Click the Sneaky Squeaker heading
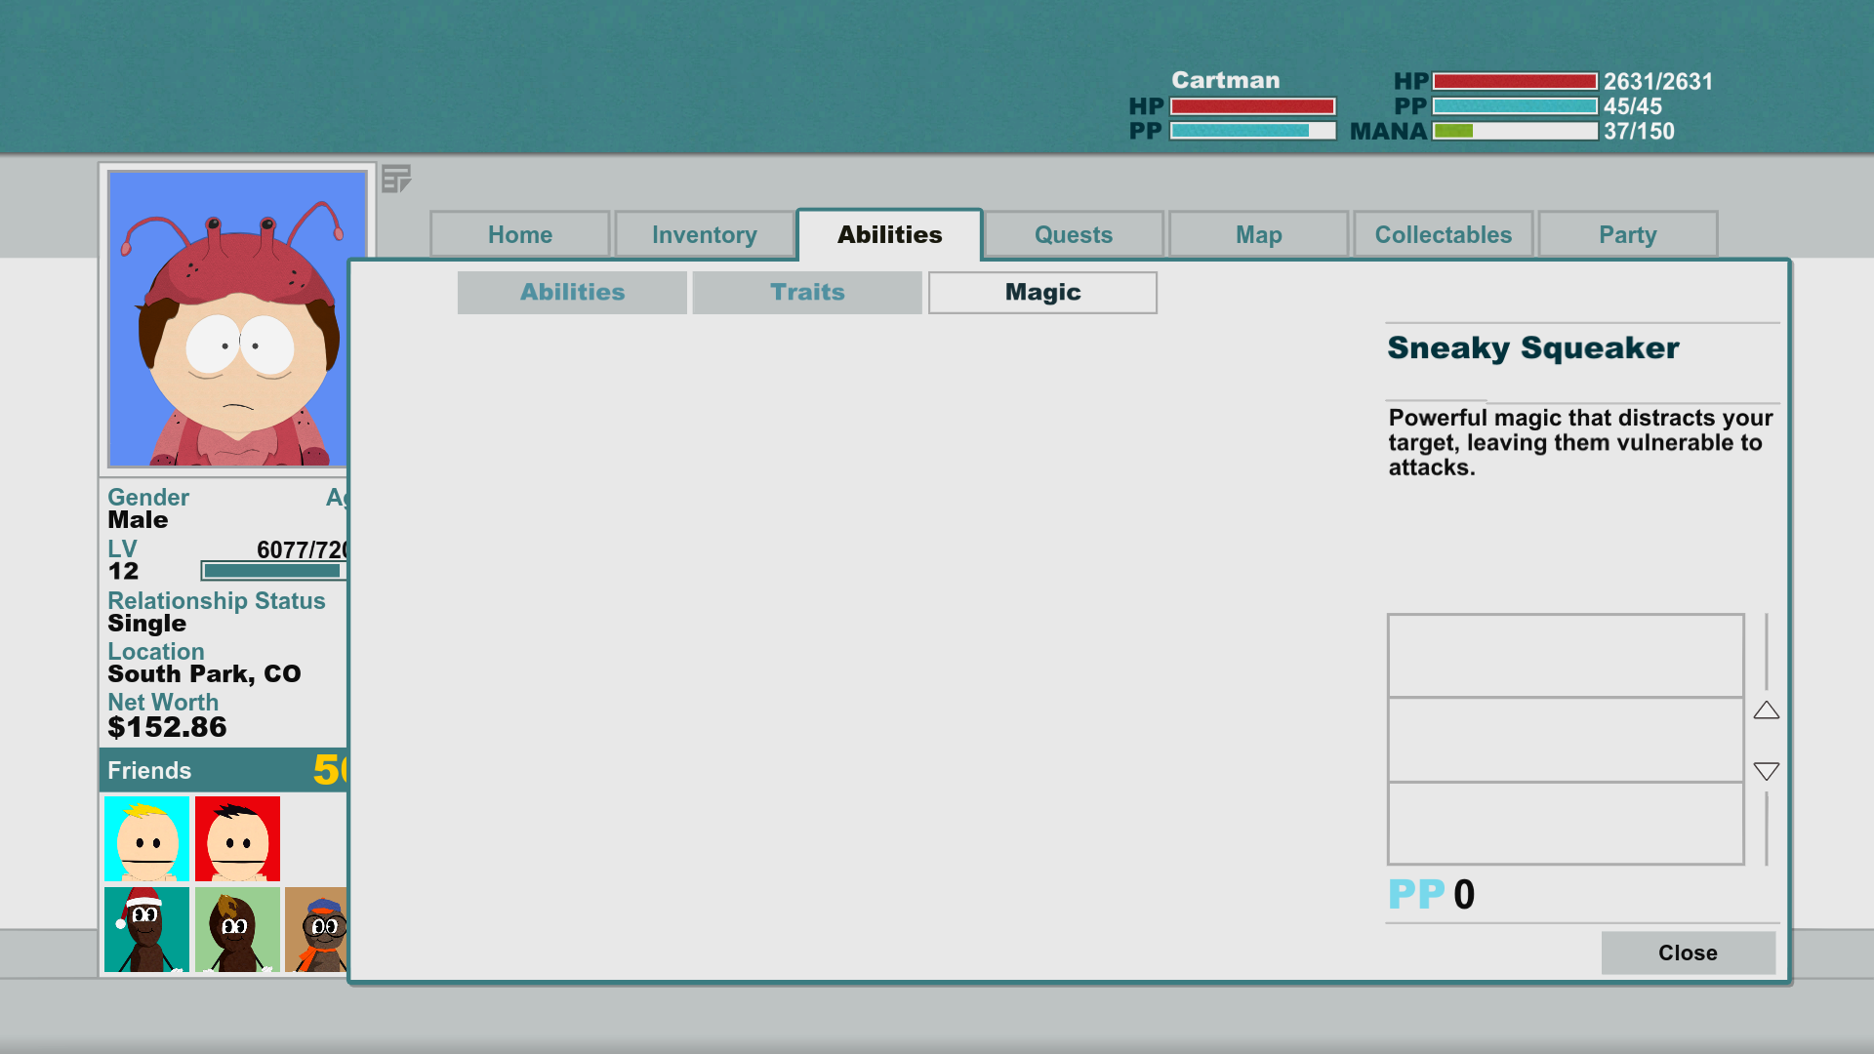Viewport: 1874px width, 1054px height. (x=1533, y=347)
